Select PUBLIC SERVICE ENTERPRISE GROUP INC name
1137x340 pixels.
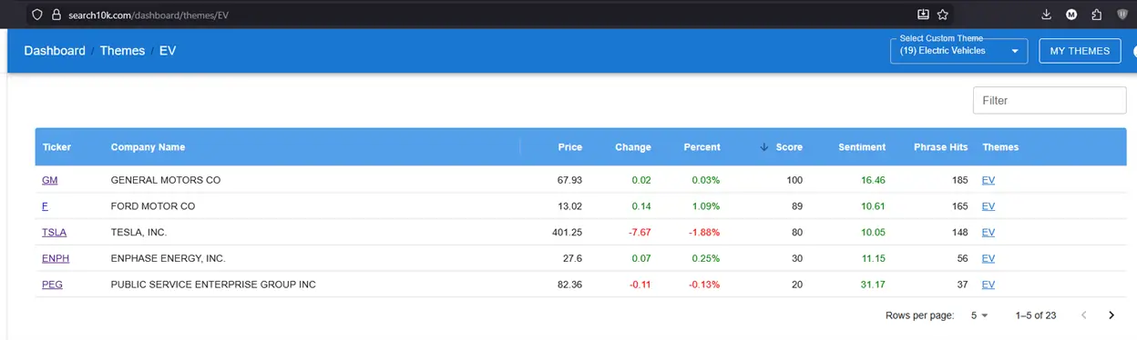pos(213,285)
